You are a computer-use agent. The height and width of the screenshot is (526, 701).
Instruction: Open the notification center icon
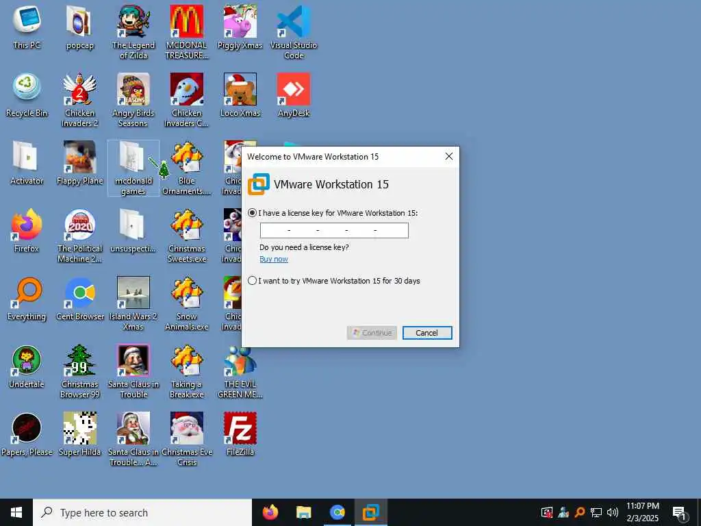tap(679, 513)
